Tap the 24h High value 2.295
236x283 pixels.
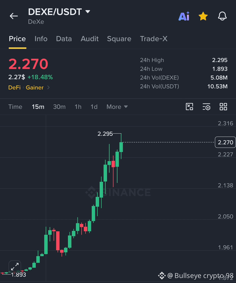click(x=220, y=60)
